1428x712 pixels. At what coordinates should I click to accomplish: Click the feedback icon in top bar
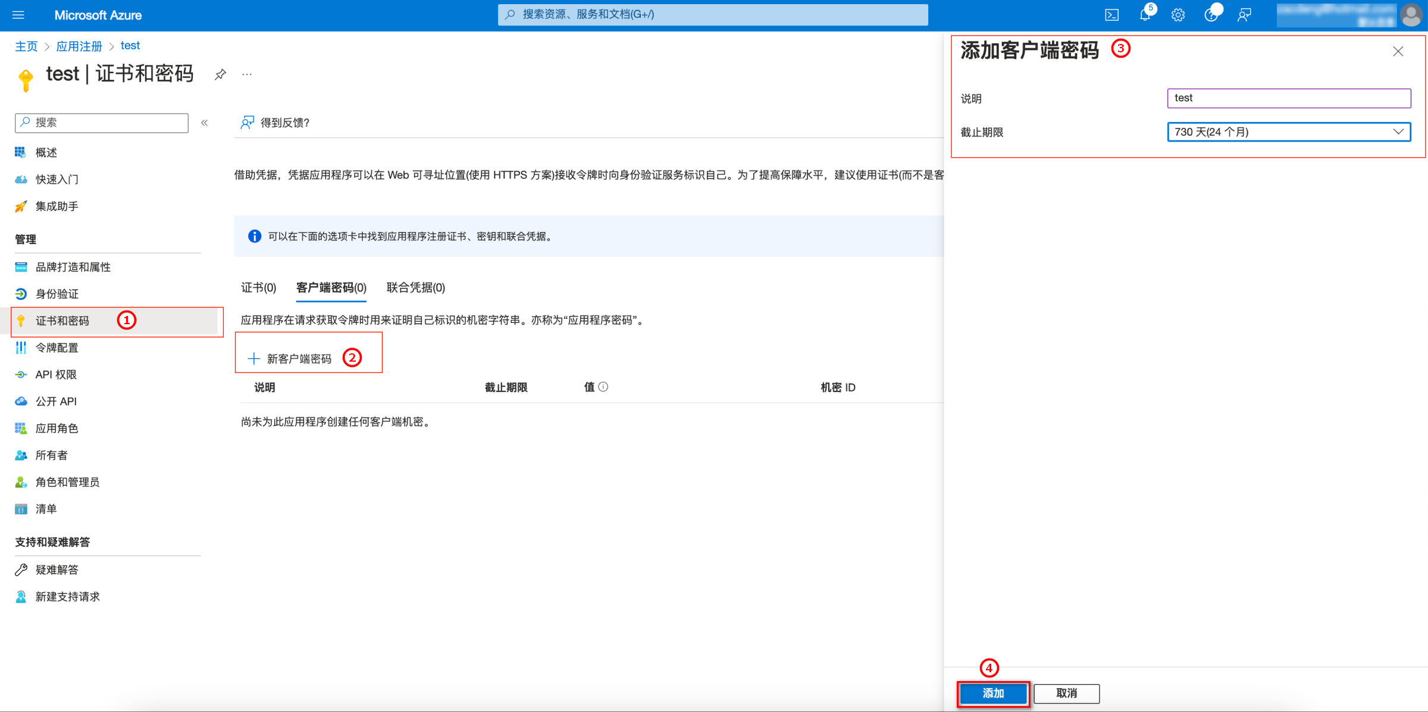[1244, 15]
